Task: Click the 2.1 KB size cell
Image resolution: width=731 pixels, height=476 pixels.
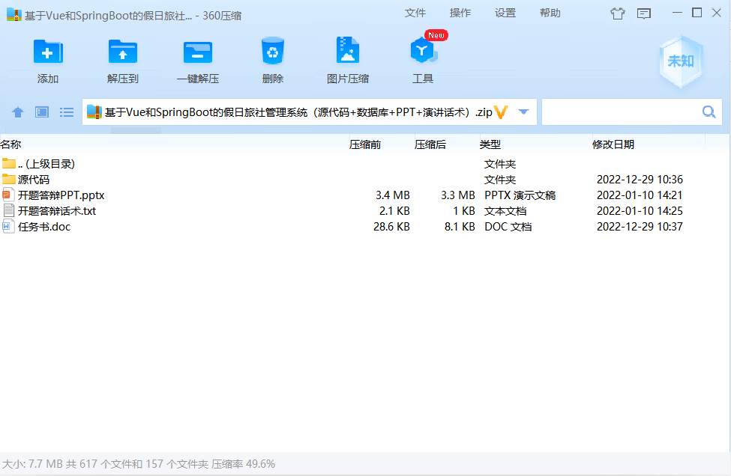Action: click(x=394, y=211)
